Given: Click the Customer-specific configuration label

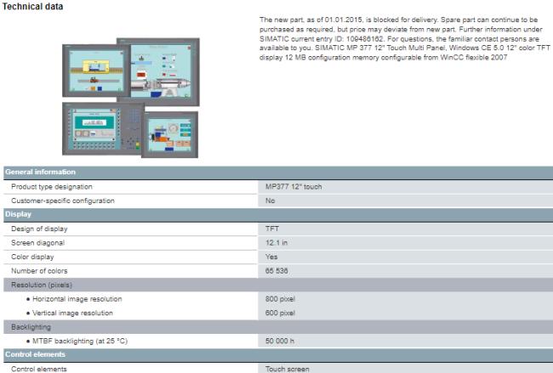Looking at the screenshot, I should pos(74,201).
